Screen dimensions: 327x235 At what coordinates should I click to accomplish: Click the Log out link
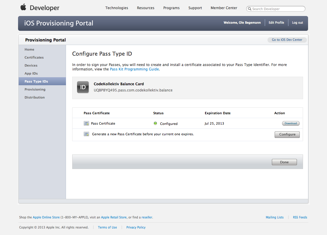coord(297,22)
